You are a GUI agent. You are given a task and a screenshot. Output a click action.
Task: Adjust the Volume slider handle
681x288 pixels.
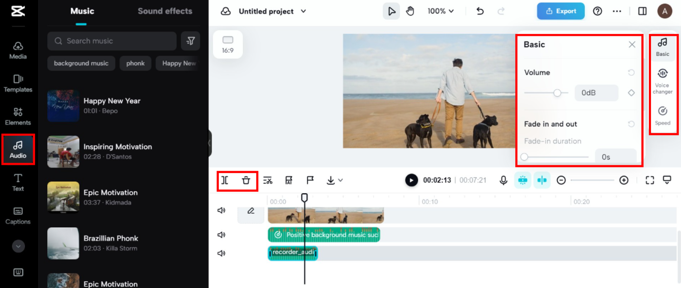pos(557,93)
